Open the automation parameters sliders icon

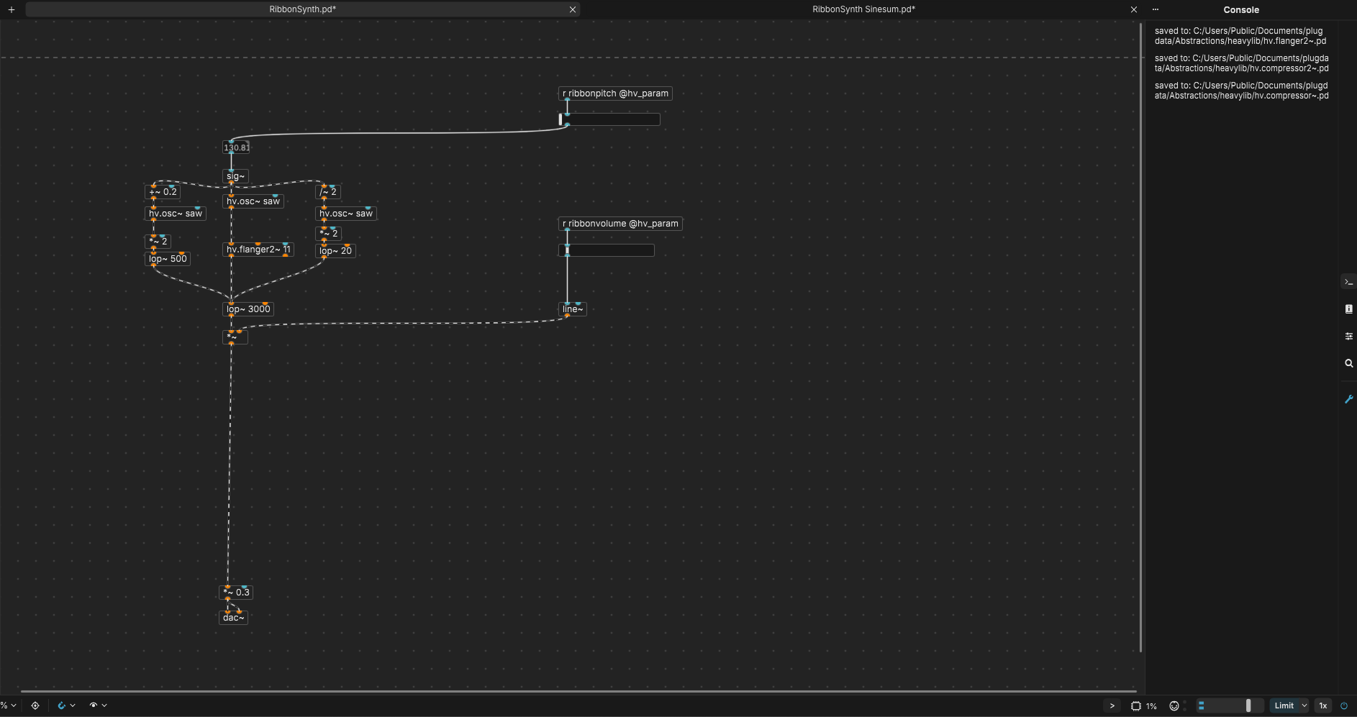tap(1348, 336)
